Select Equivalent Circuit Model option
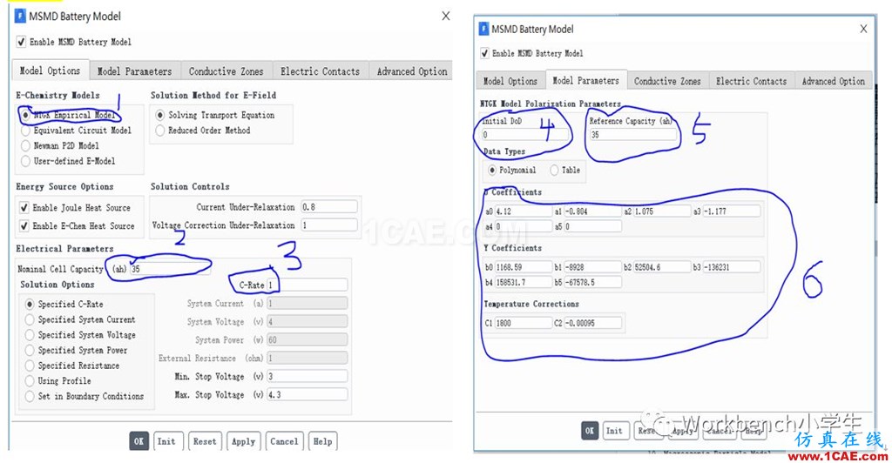The height and width of the screenshot is (463, 892). (25, 131)
